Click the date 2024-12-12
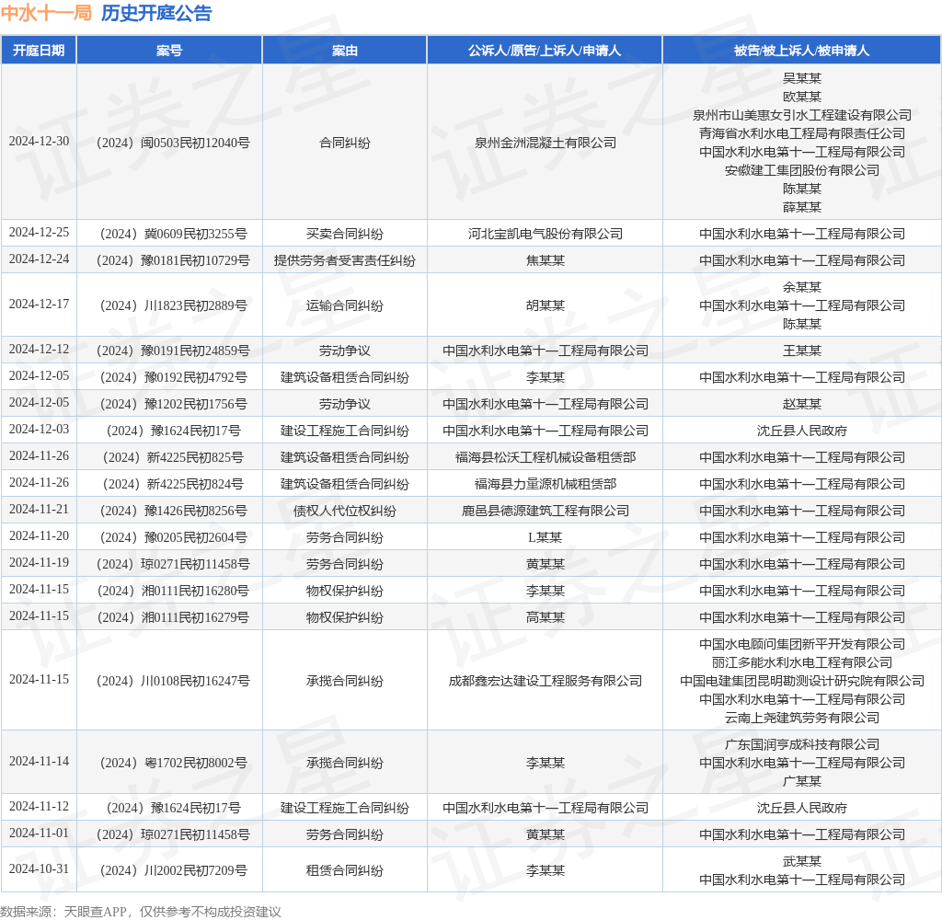The image size is (942, 920). click(x=39, y=349)
